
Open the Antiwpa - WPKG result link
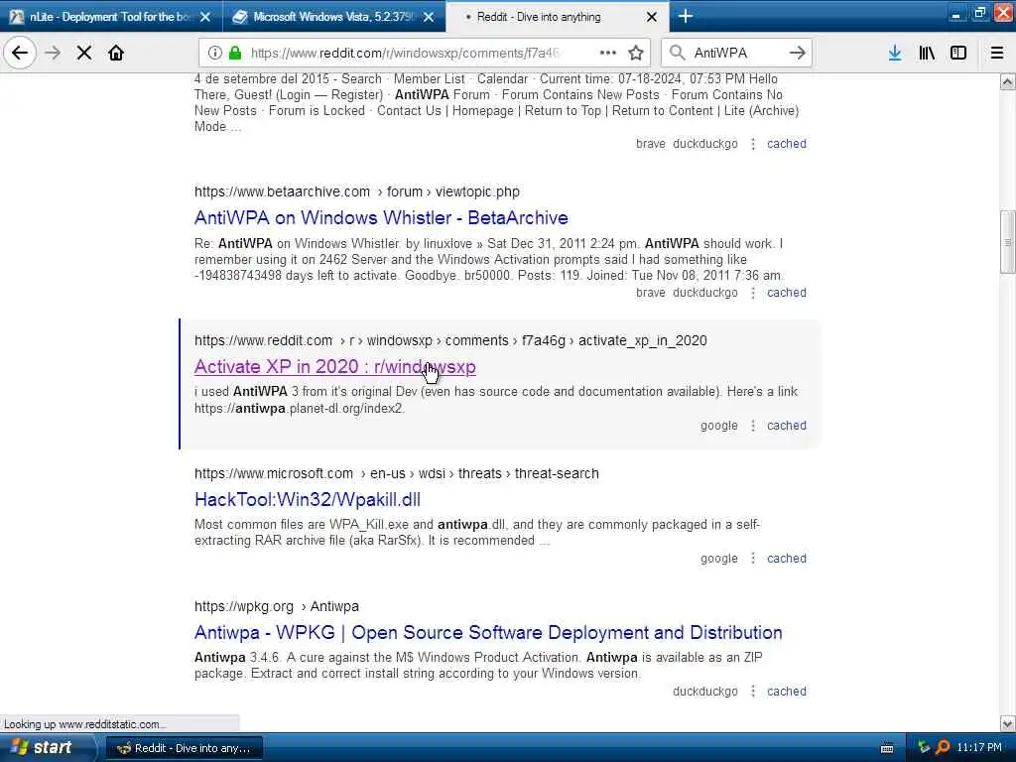[488, 632]
